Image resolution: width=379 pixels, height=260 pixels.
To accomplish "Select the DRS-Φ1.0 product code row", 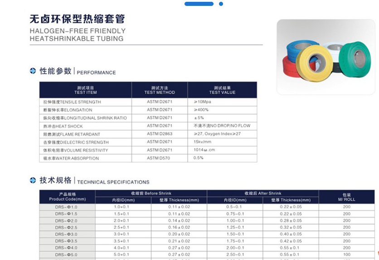I will 67,207.
